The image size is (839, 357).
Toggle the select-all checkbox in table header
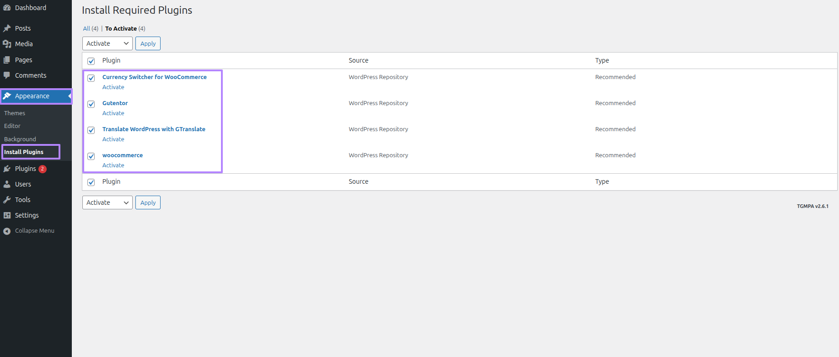point(91,61)
